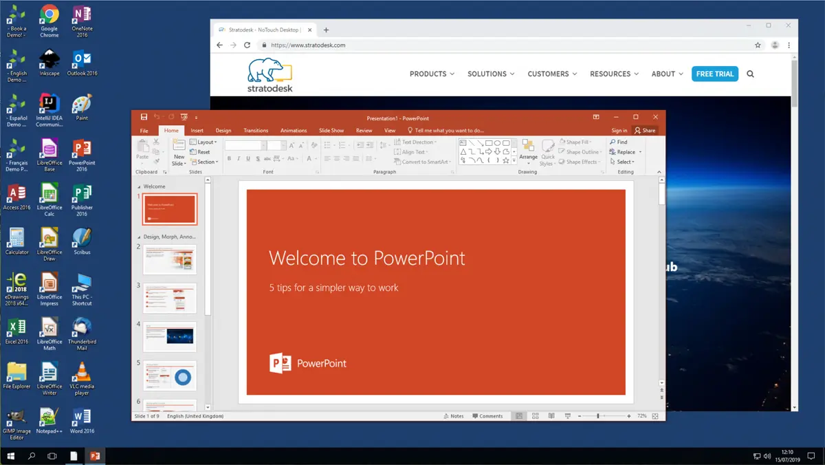This screenshot has width=825, height=465.
Task: Apply Underline formatting
Action: click(248, 159)
